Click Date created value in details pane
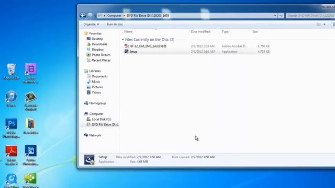Screen dimensions: 335x188 203,157
